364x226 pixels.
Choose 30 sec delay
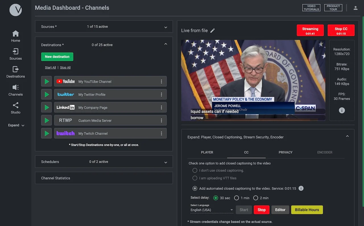(216, 198)
